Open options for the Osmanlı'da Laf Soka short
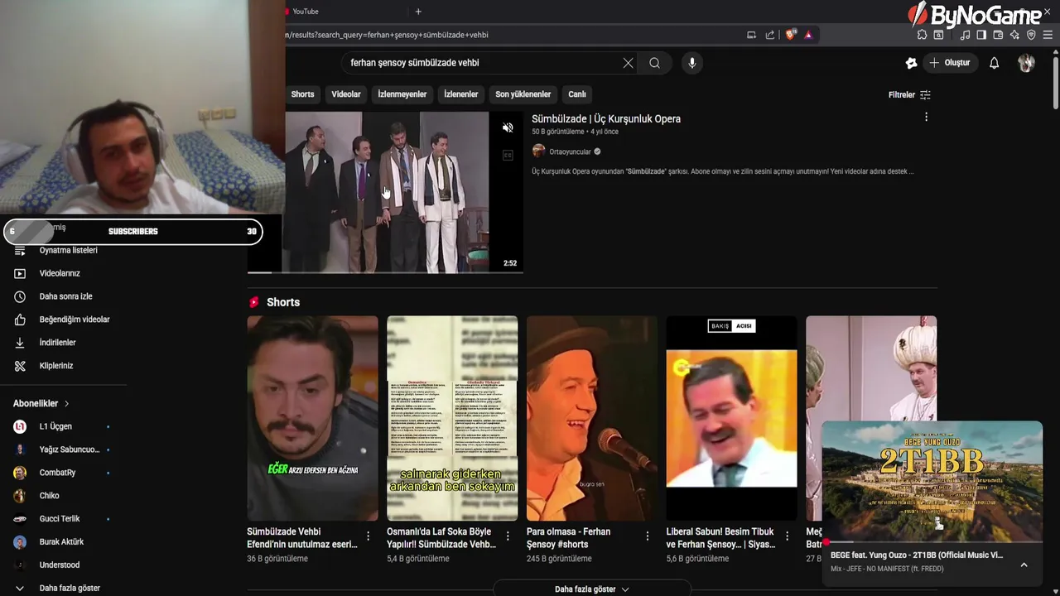 point(508,536)
